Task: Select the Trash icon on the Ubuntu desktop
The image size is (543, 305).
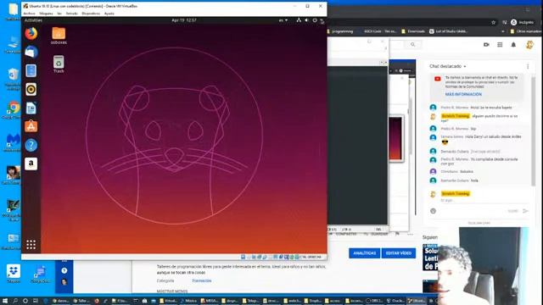Action: tap(59, 64)
